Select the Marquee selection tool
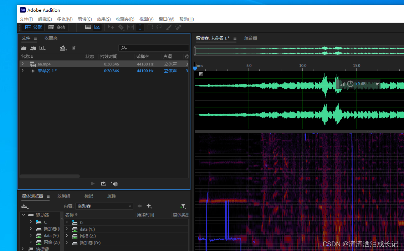 [150, 27]
